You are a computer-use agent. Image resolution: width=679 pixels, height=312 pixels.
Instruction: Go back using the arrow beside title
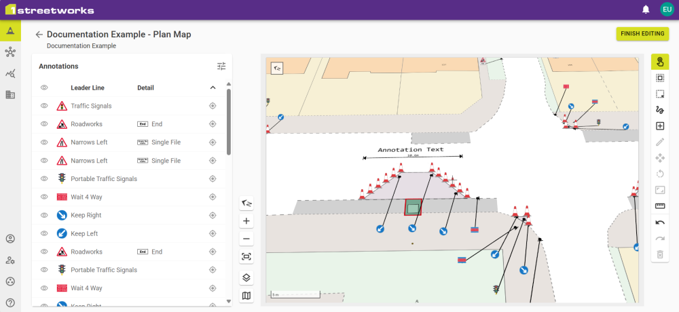(x=39, y=35)
